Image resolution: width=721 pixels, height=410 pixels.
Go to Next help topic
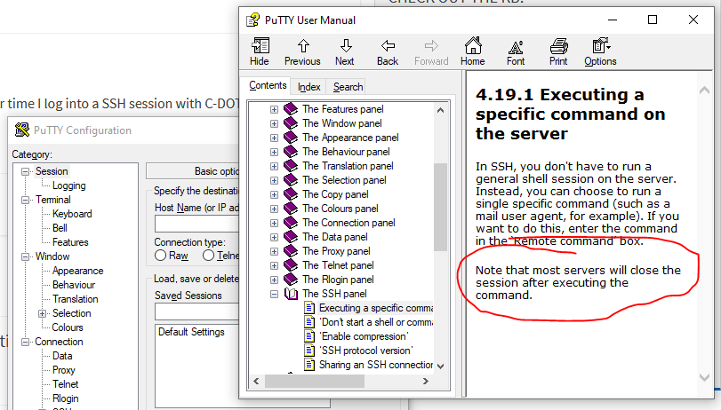click(x=345, y=51)
